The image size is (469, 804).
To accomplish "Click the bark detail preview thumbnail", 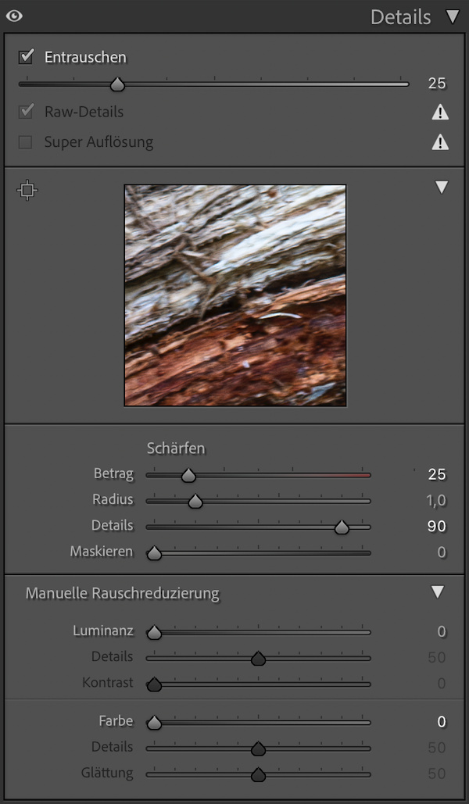I will pos(234,295).
